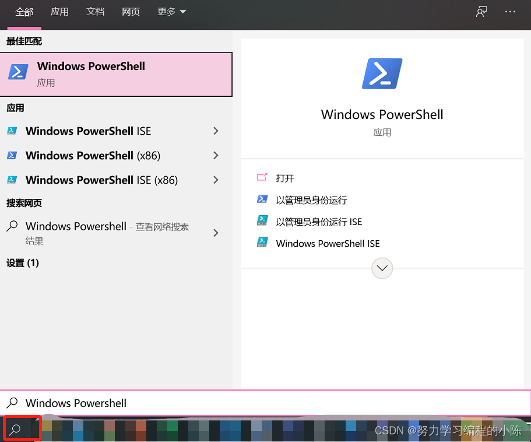
Task: Expand Windows PowerShell (x86) result arrow
Action: [216, 156]
